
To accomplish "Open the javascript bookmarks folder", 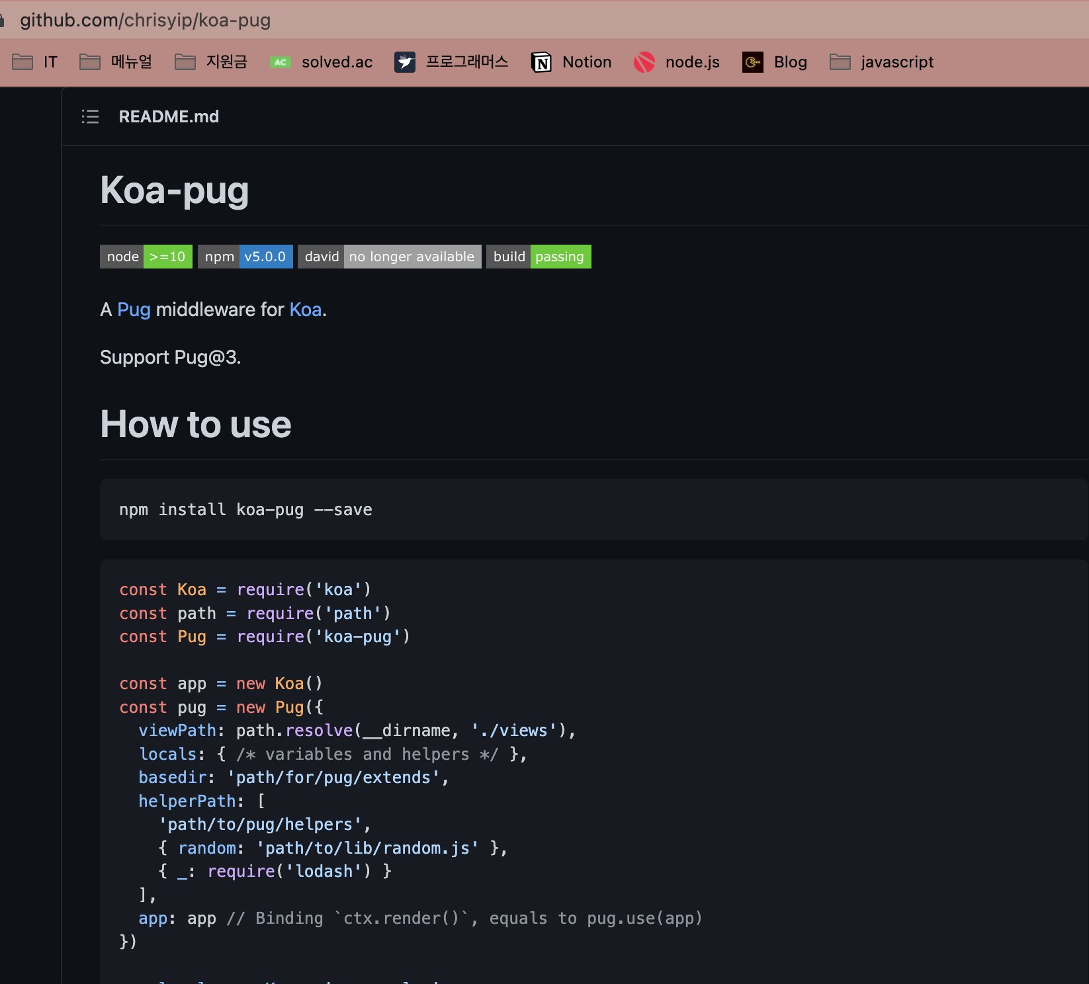I will click(882, 62).
